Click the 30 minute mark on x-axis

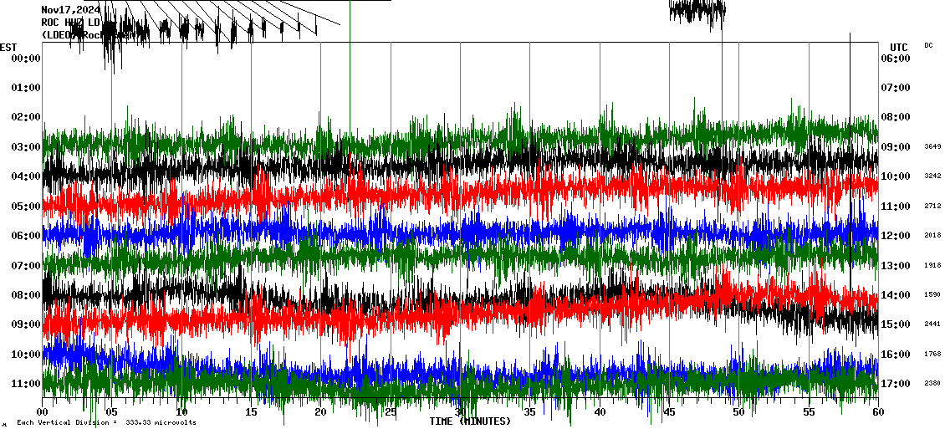[x=460, y=412]
